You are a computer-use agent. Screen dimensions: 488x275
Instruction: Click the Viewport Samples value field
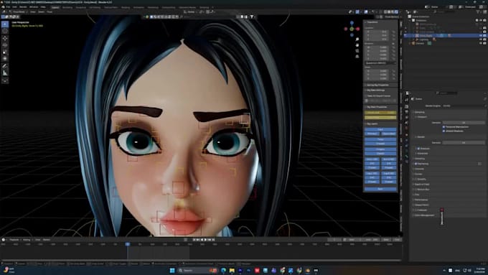pos(464,123)
